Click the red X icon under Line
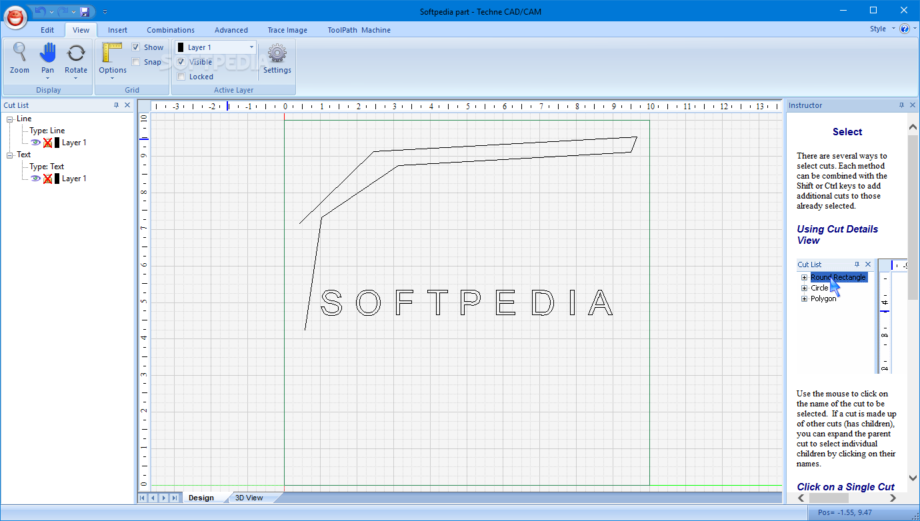920x521 pixels. 47,143
